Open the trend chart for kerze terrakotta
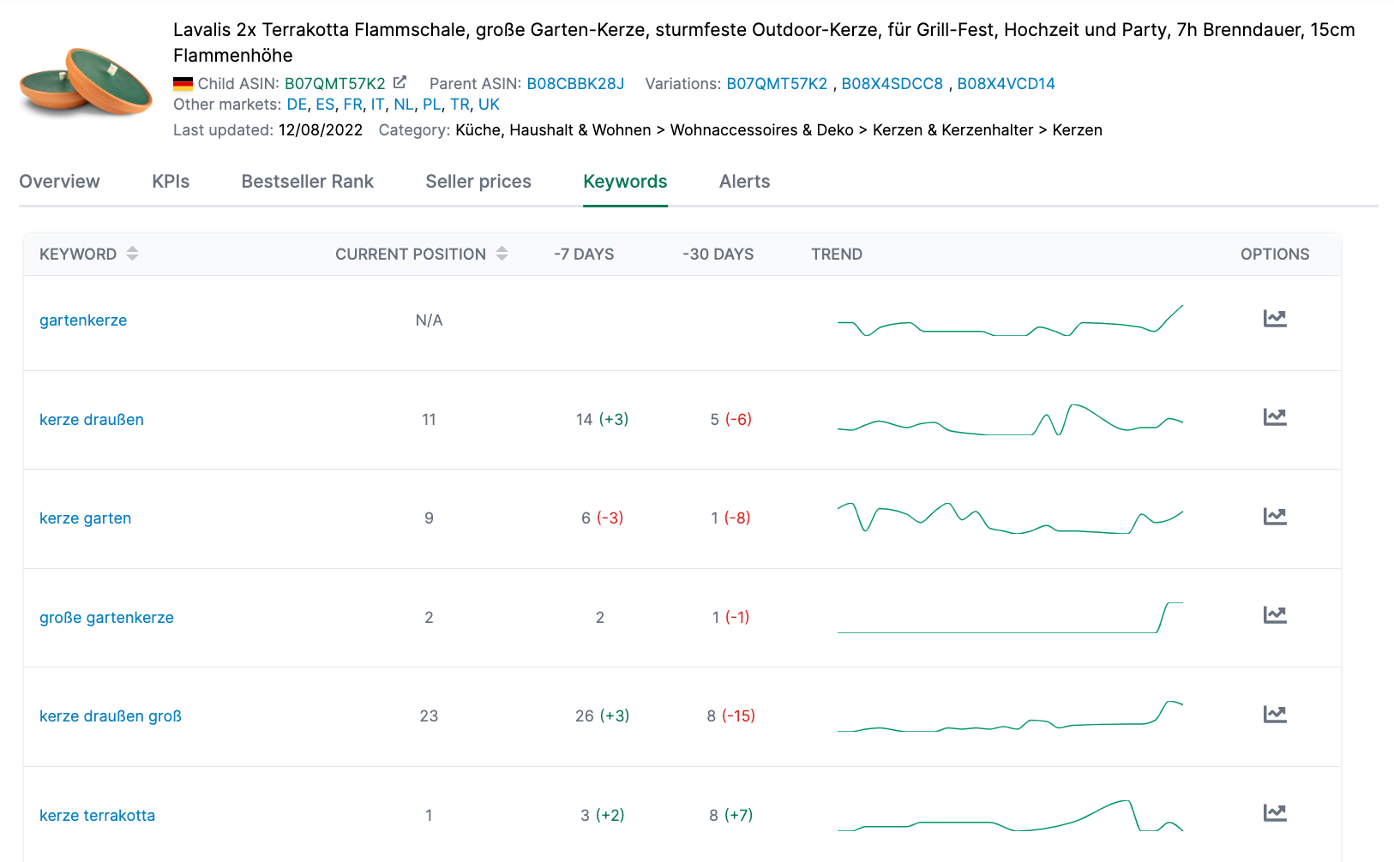Viewport: 1394px width, 862px height. pos(1276,812)
